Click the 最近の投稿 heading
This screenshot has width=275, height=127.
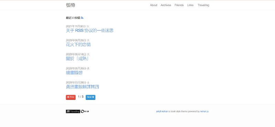coord(73,18)
